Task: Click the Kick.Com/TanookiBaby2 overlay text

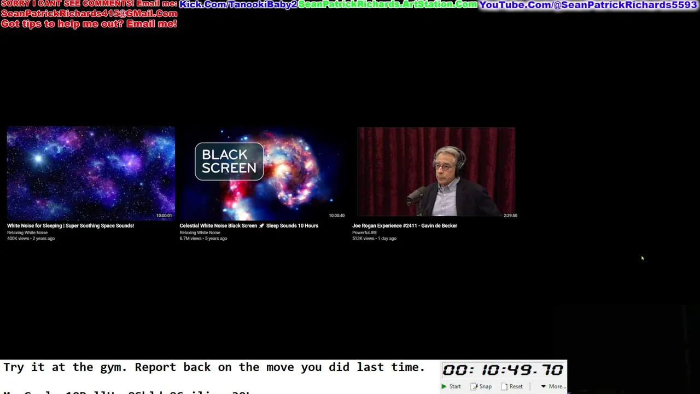Action: coord(238,4)
